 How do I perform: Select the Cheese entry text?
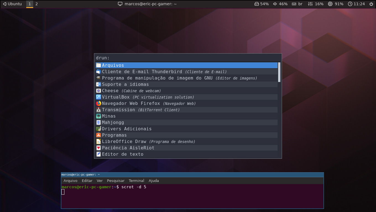110,91
